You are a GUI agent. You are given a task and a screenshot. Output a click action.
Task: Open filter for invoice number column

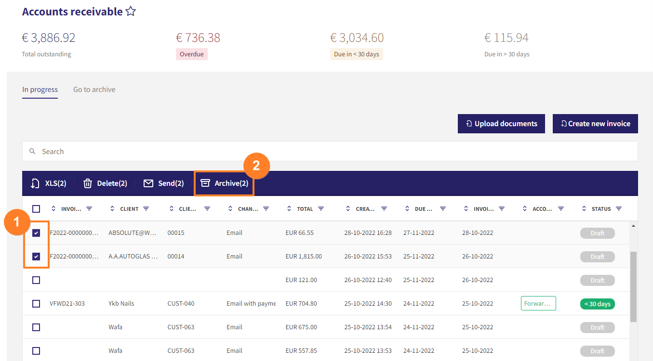(89, 209)
